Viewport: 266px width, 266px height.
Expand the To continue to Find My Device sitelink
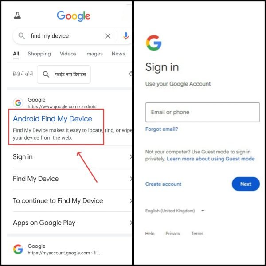[72, 201]
